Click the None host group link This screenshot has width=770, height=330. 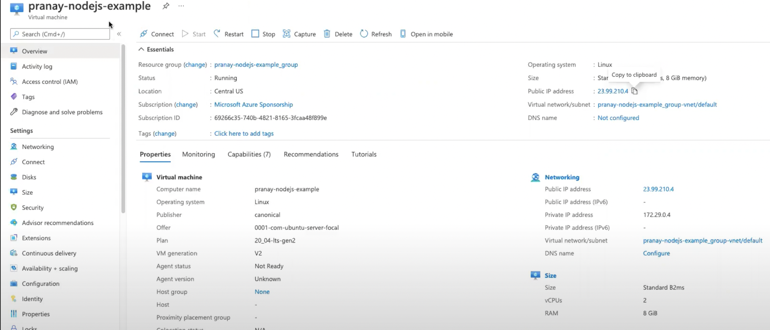(262, 292)
